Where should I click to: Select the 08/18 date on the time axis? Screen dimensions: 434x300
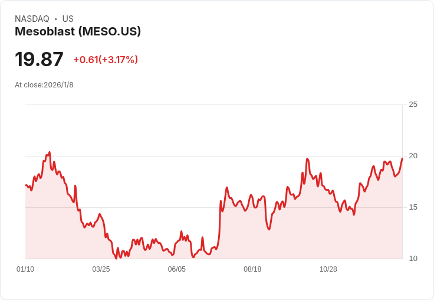252,269
